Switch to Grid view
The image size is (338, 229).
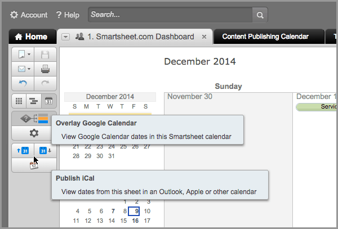click(19, 101)
